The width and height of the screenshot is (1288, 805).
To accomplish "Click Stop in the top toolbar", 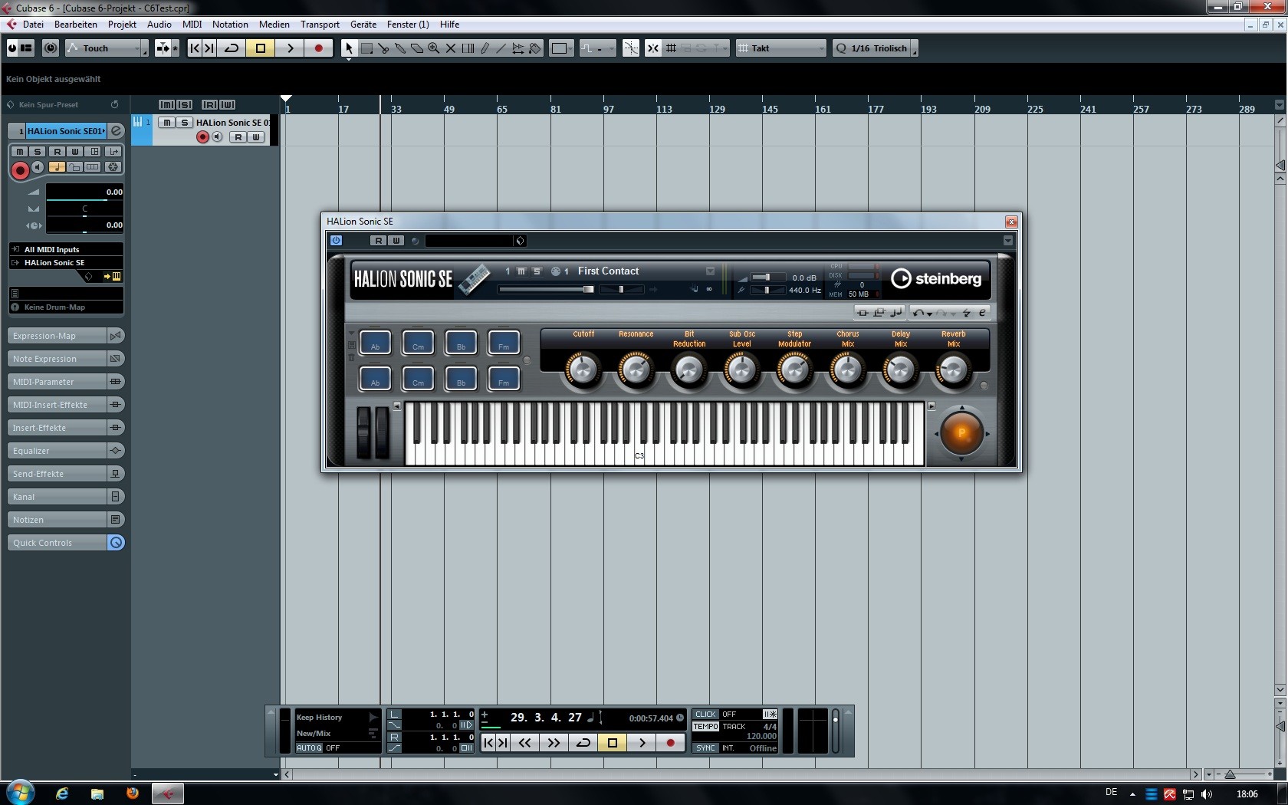I will point(261,48).
